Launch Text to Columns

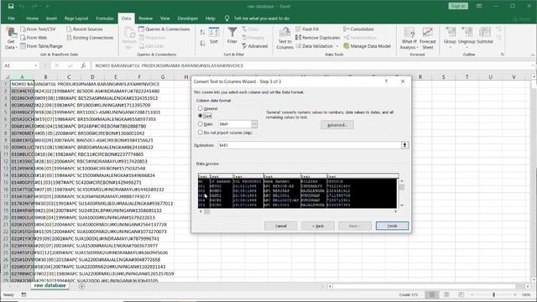tap(284, 38)
